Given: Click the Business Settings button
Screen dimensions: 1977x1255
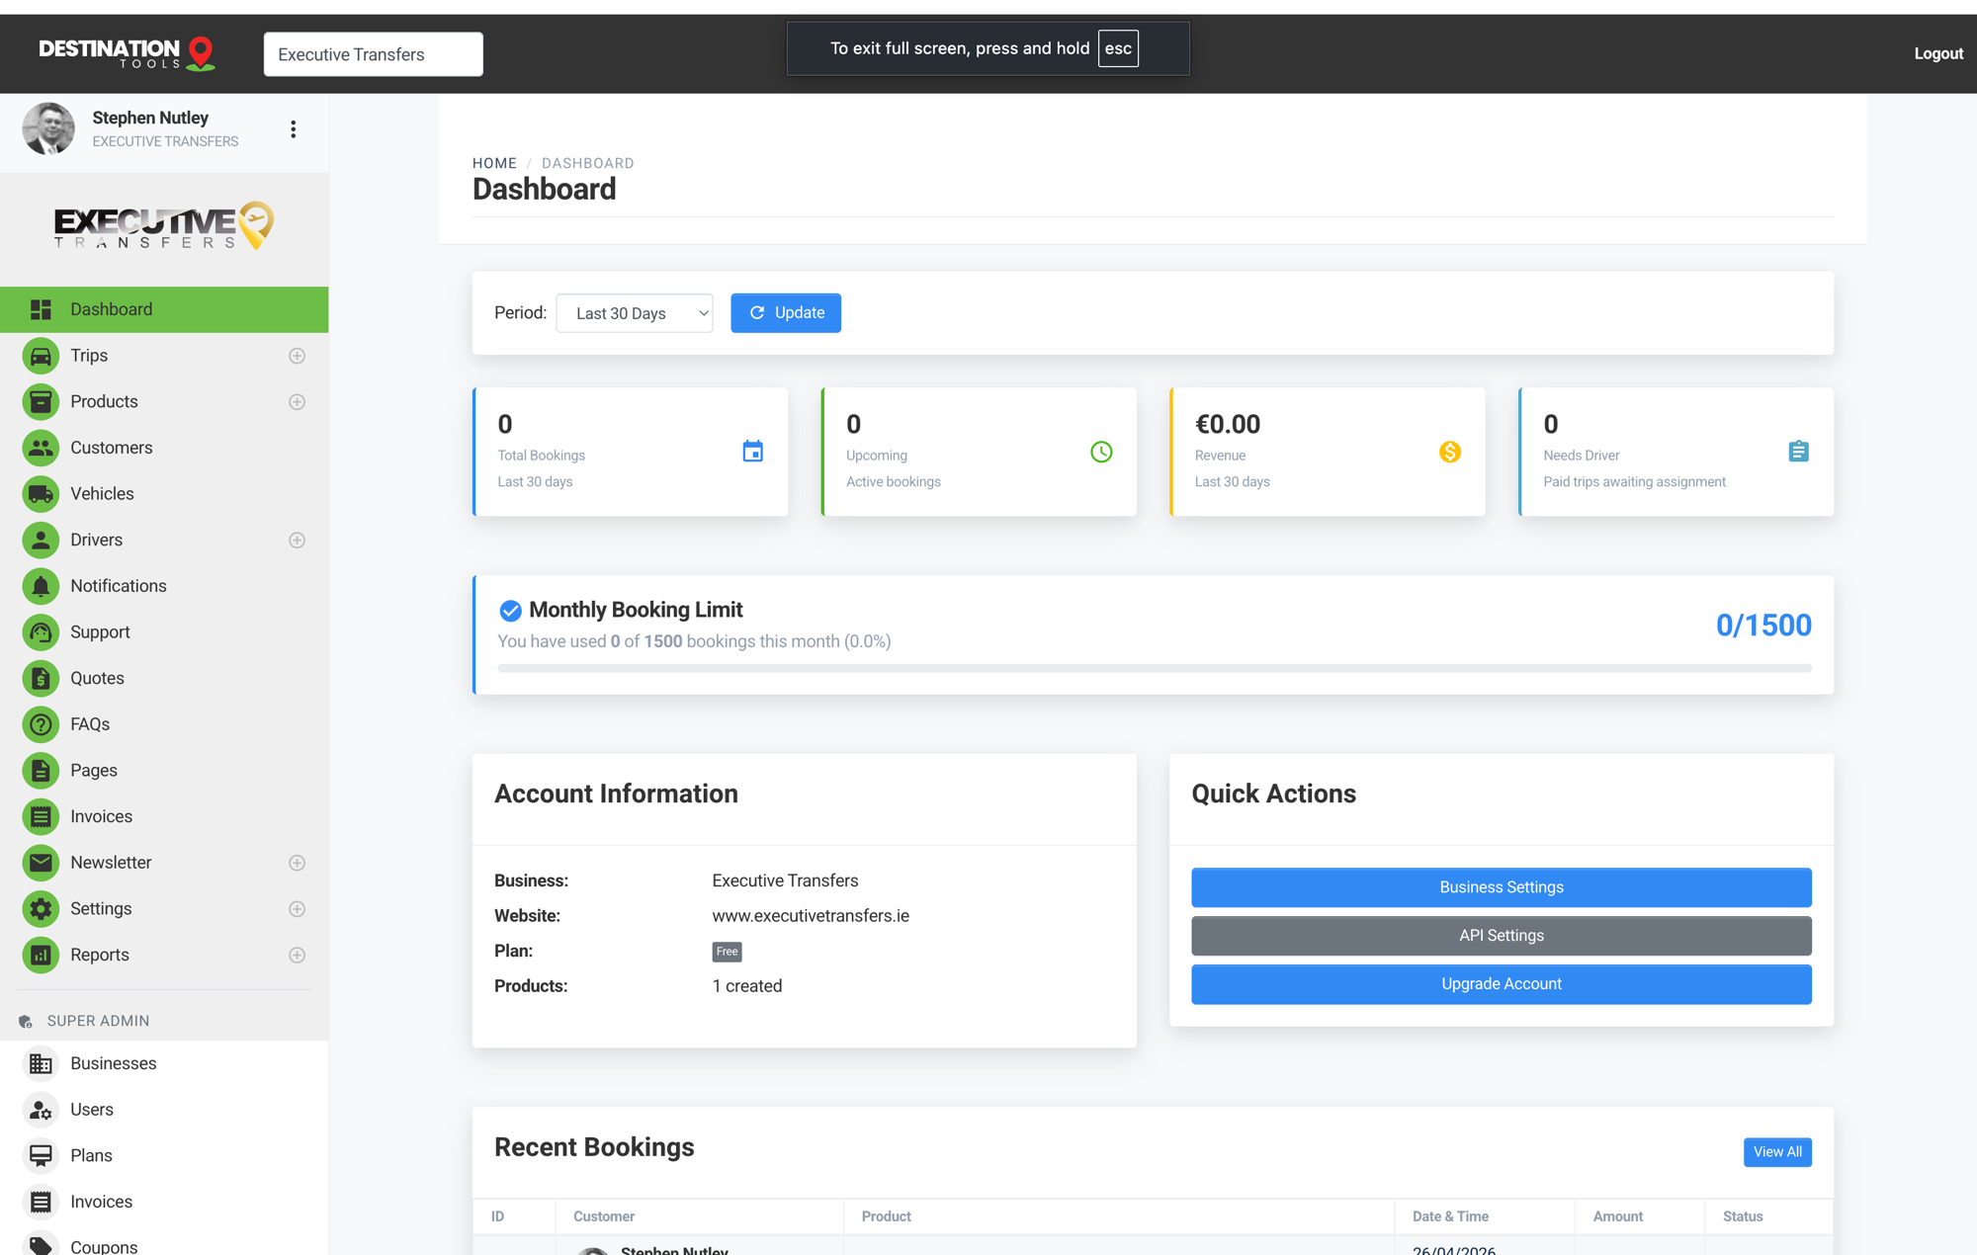Looking at the screenshot, I should click(x=1502, y=887).
